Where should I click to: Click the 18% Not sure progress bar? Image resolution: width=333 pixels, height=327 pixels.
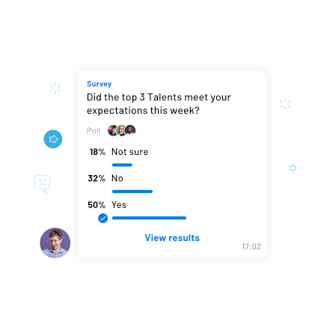pos(122,165)
